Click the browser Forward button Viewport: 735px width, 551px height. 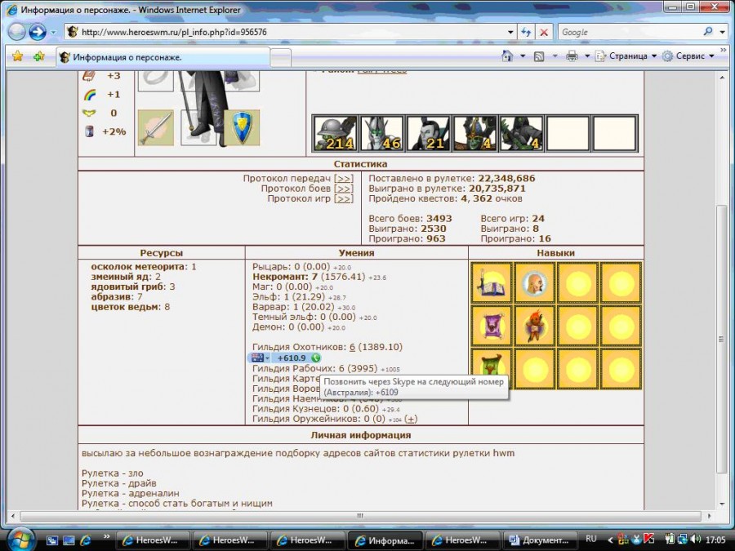[x=38, y=32]
